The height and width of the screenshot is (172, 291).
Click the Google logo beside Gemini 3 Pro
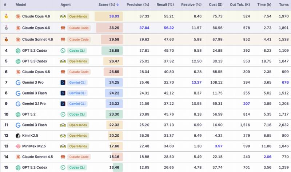coord(18,83)
